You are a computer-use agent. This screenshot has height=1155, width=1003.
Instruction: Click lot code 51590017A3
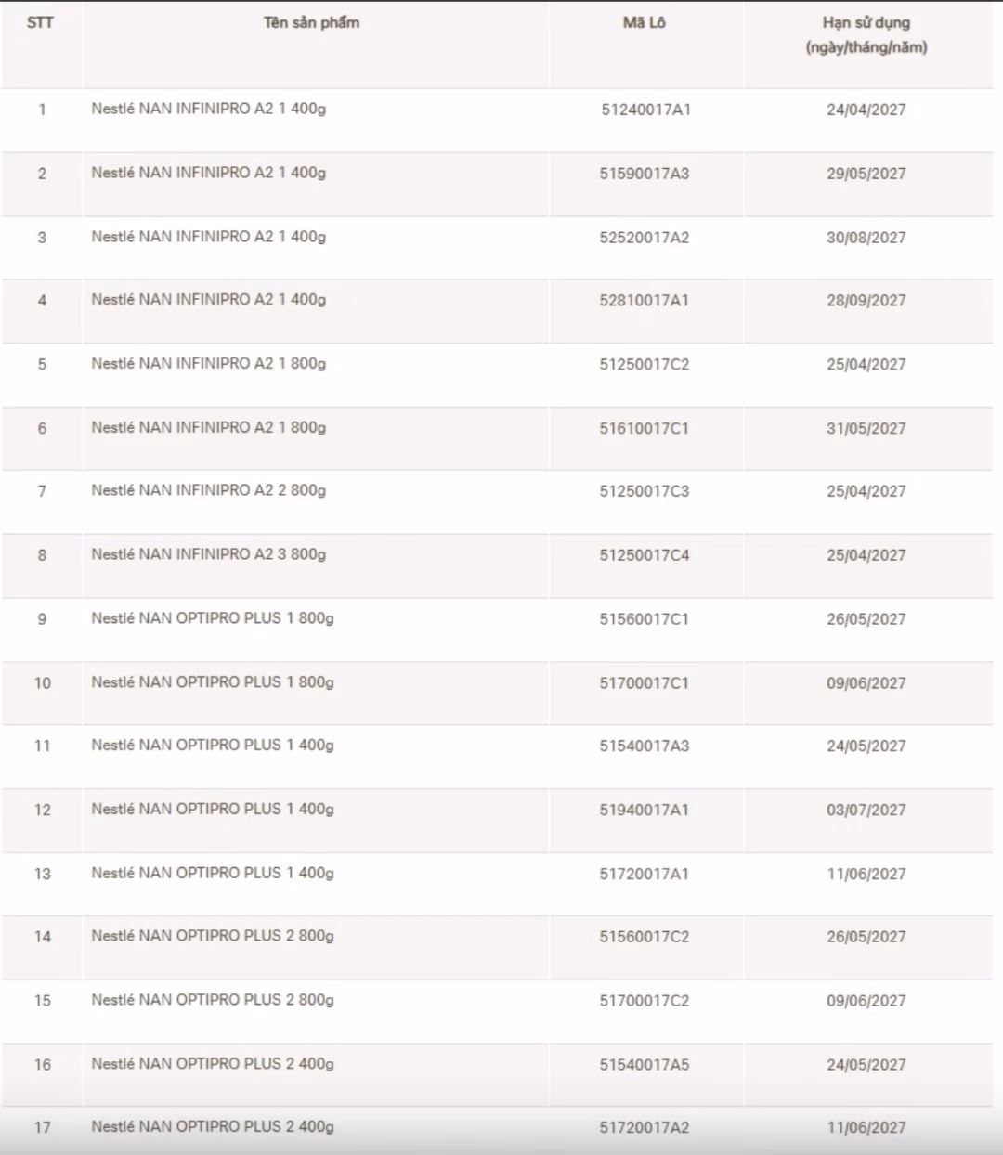(645, 174)
